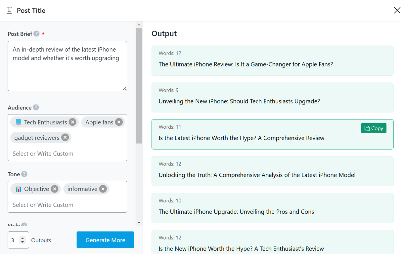Click the 'Words: 10' label
401x265 pixels.
tap(170, 201)
